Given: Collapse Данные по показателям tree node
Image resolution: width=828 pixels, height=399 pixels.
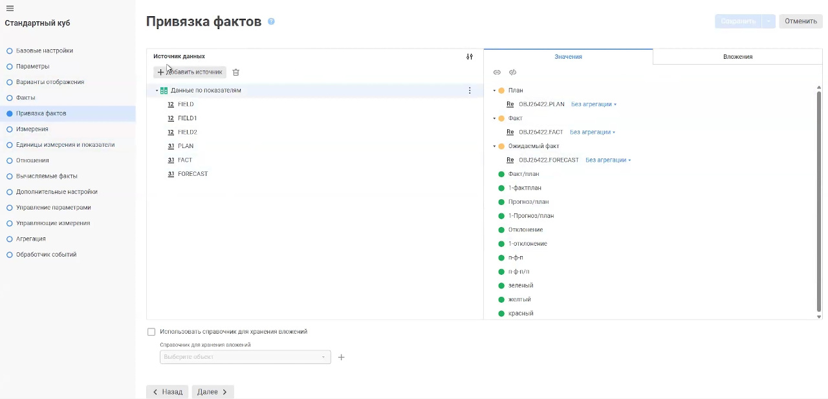Looking at the screenshot, I should [x=157, y=91].
